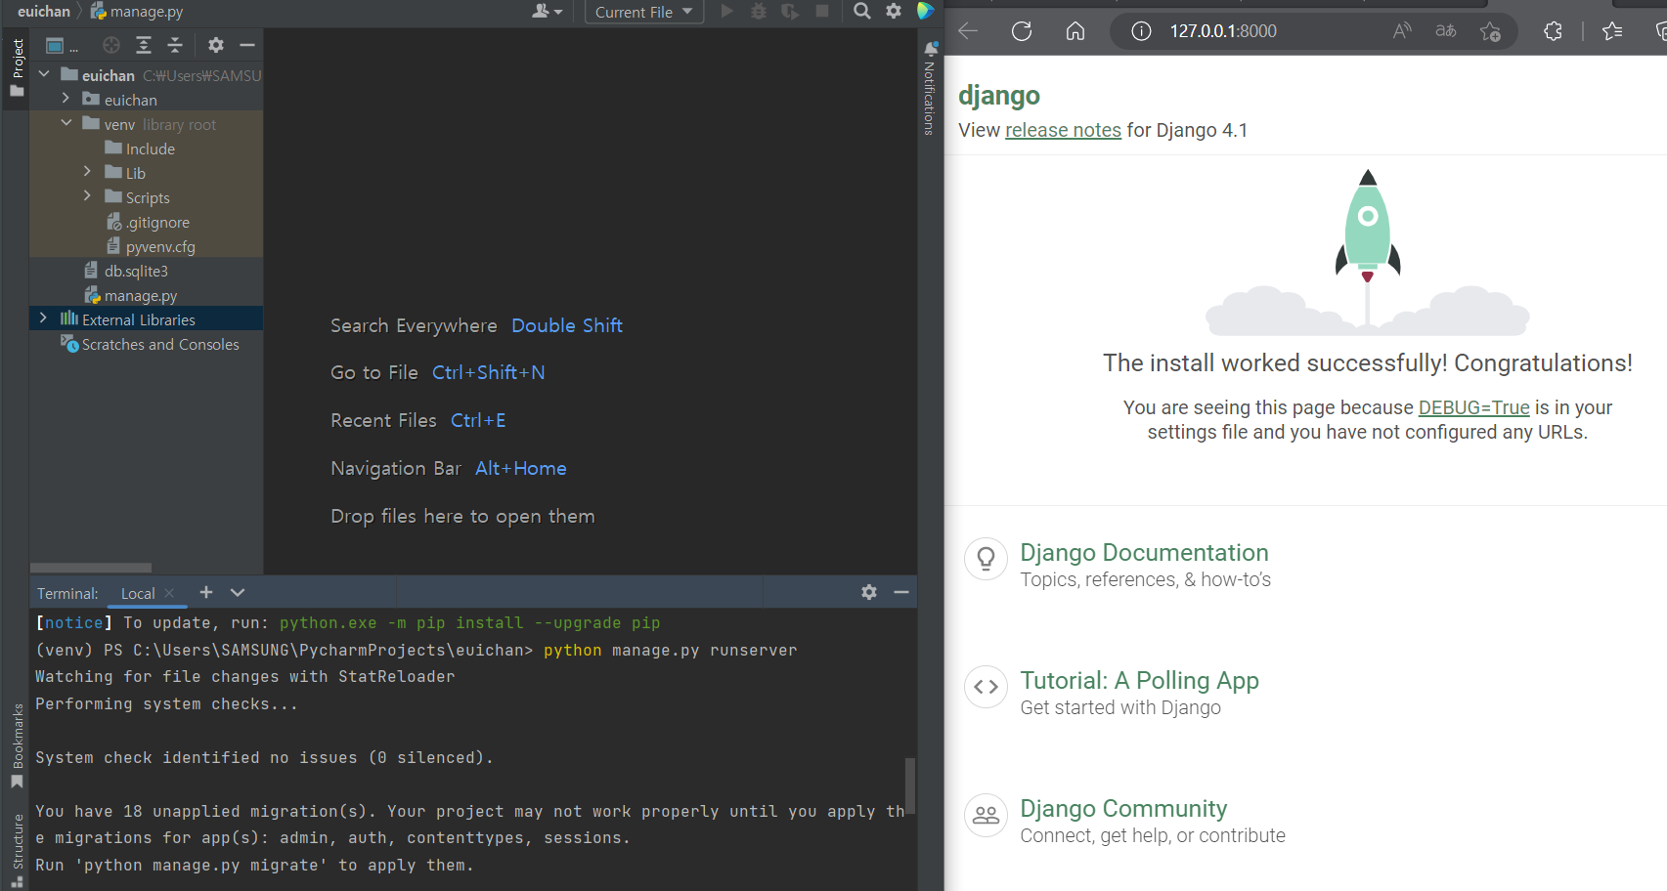Screen dimensions: 1667x891
Task: Click the Debug bug icon
Action: (758, 11)
